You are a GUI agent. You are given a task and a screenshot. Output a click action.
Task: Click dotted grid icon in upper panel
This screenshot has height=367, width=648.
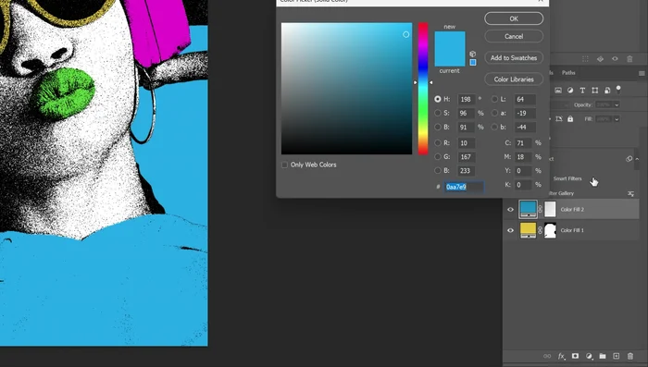[585, 59]
